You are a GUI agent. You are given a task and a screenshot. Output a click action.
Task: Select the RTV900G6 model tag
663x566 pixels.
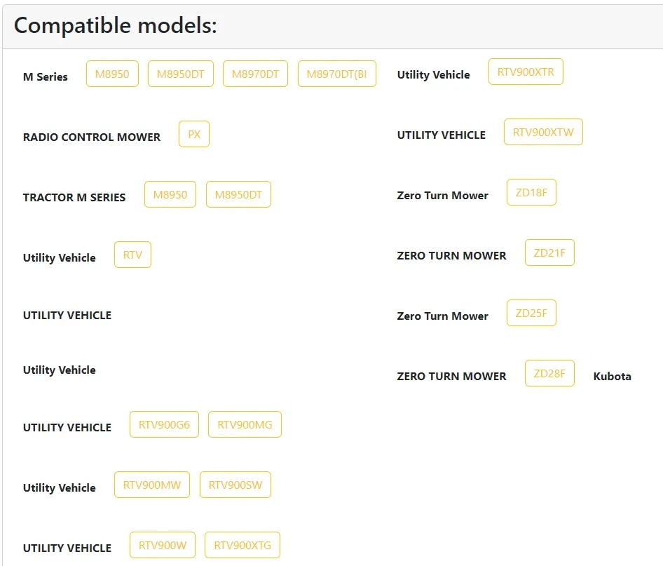[x=164, y=424]
